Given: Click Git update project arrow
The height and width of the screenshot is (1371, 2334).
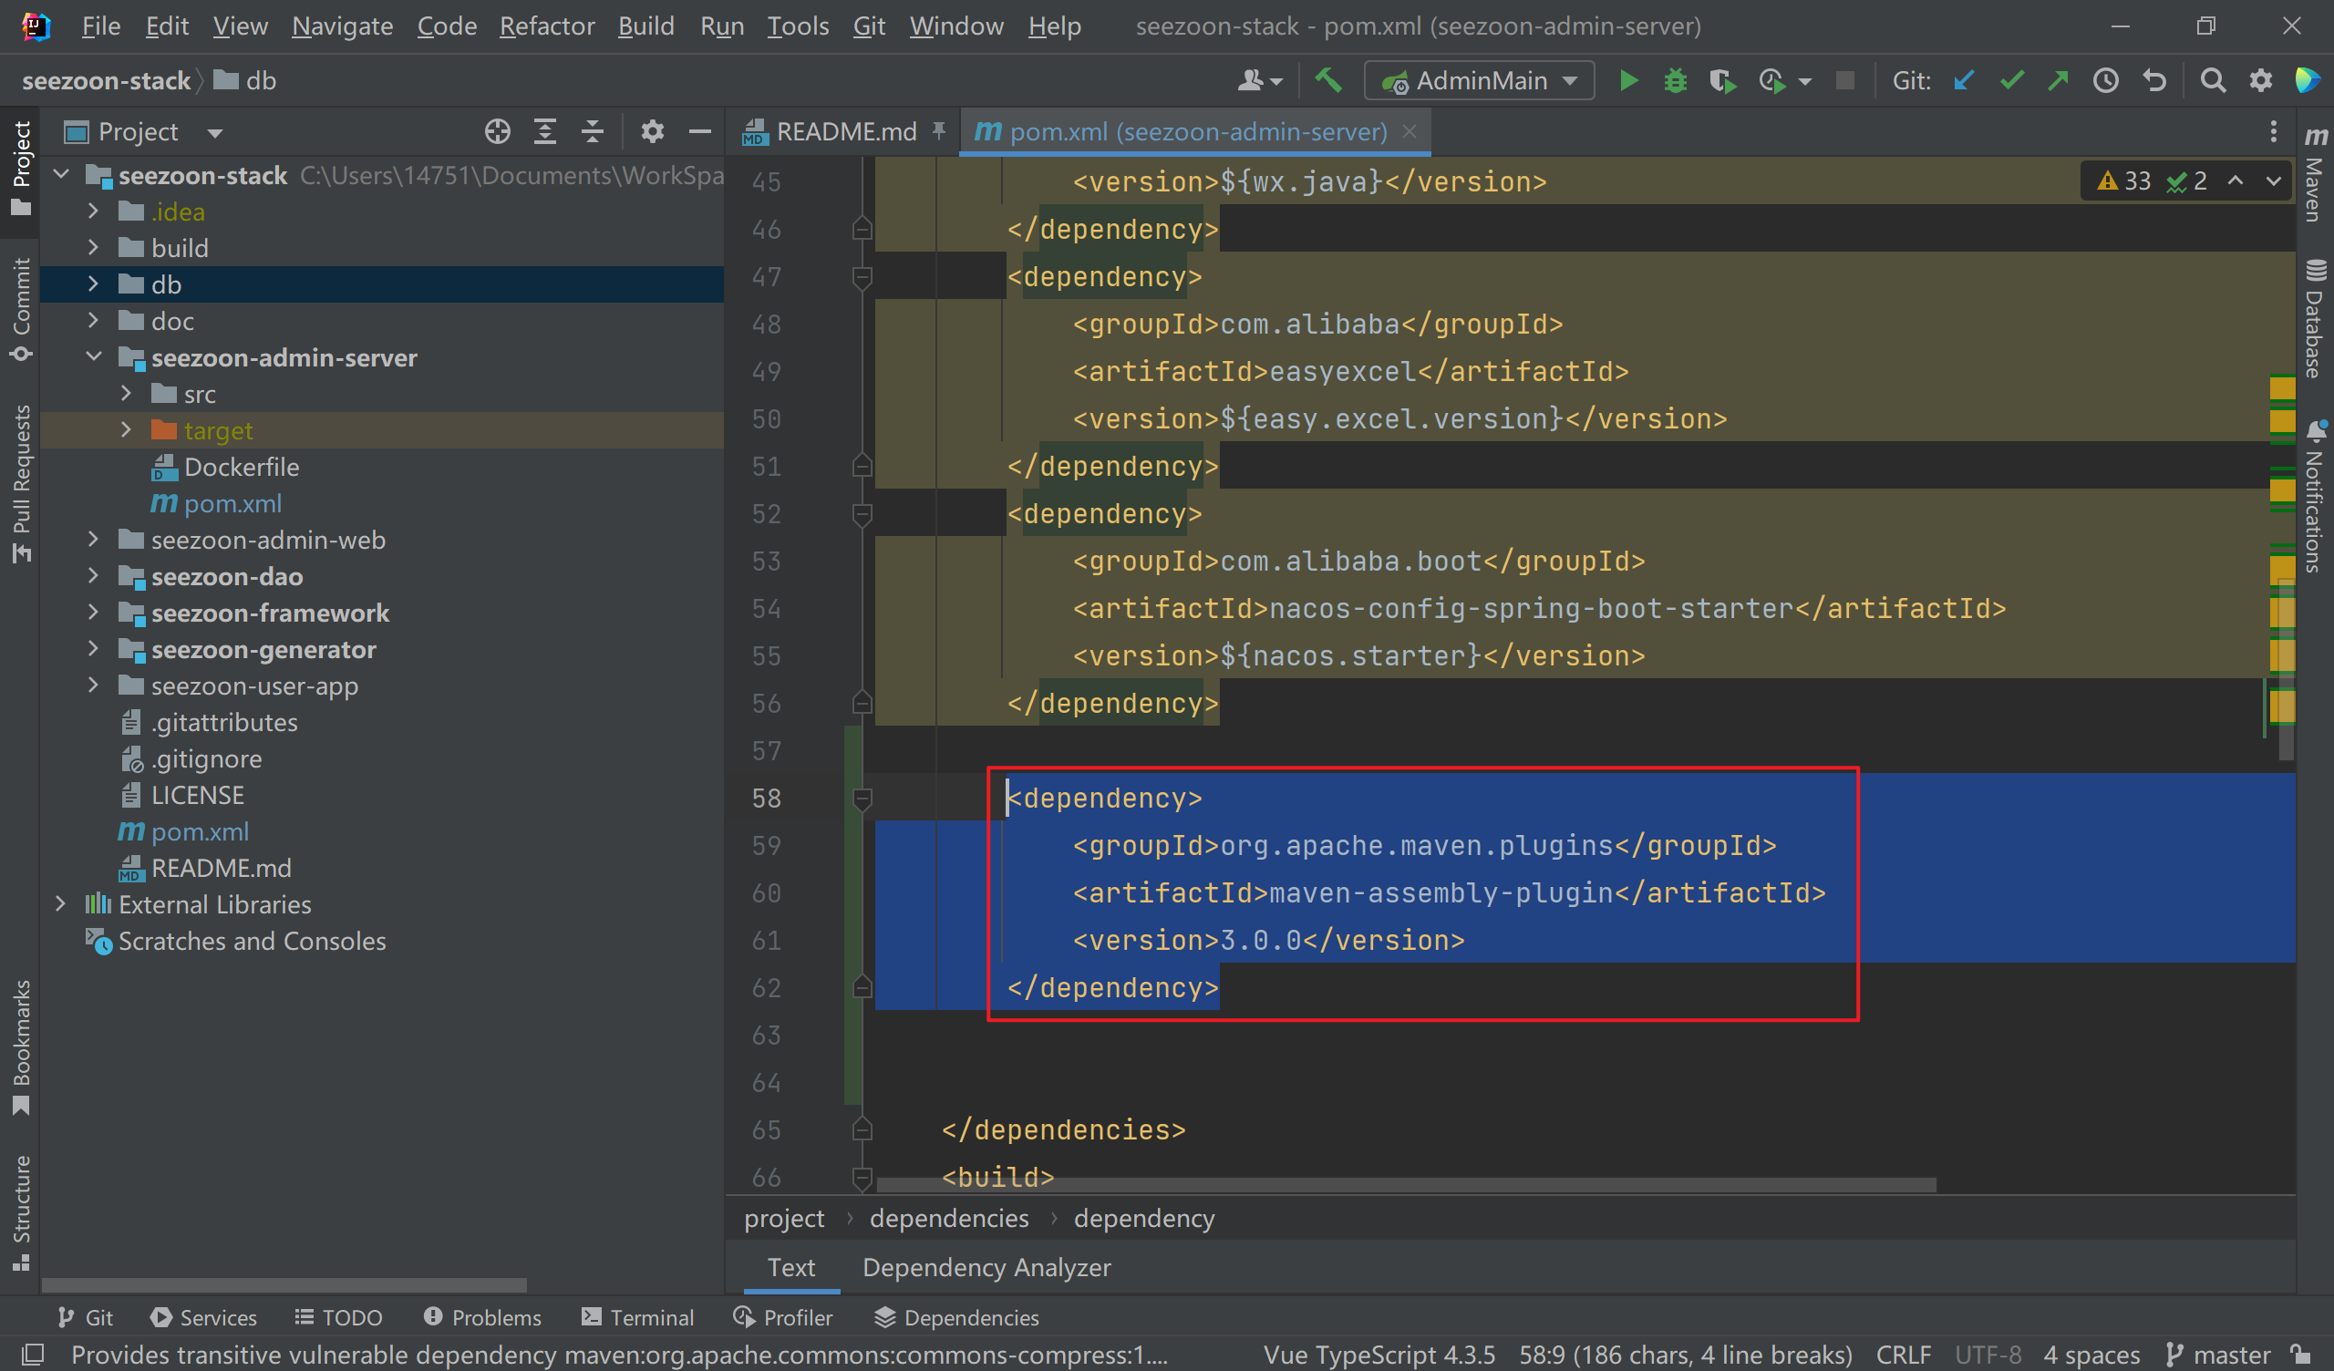Looking at the screenshot, I should coord(1963,80).
